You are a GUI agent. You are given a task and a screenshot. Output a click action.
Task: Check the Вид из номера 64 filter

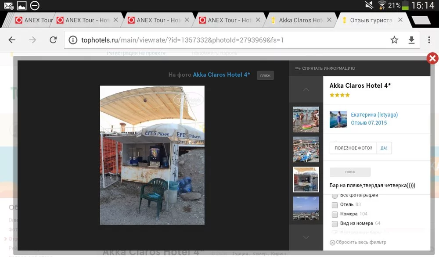(x=335, y=224)
